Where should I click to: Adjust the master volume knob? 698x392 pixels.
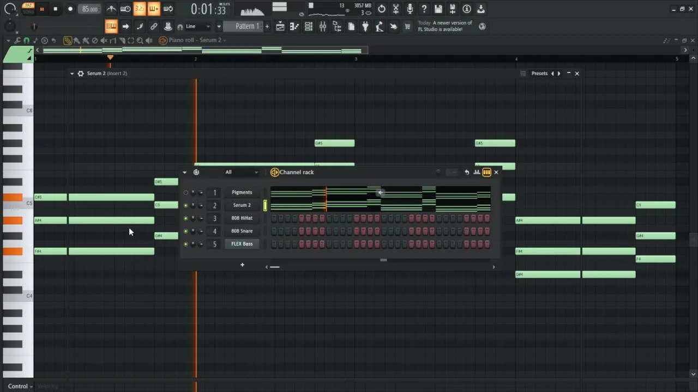[x=10, y=9]
